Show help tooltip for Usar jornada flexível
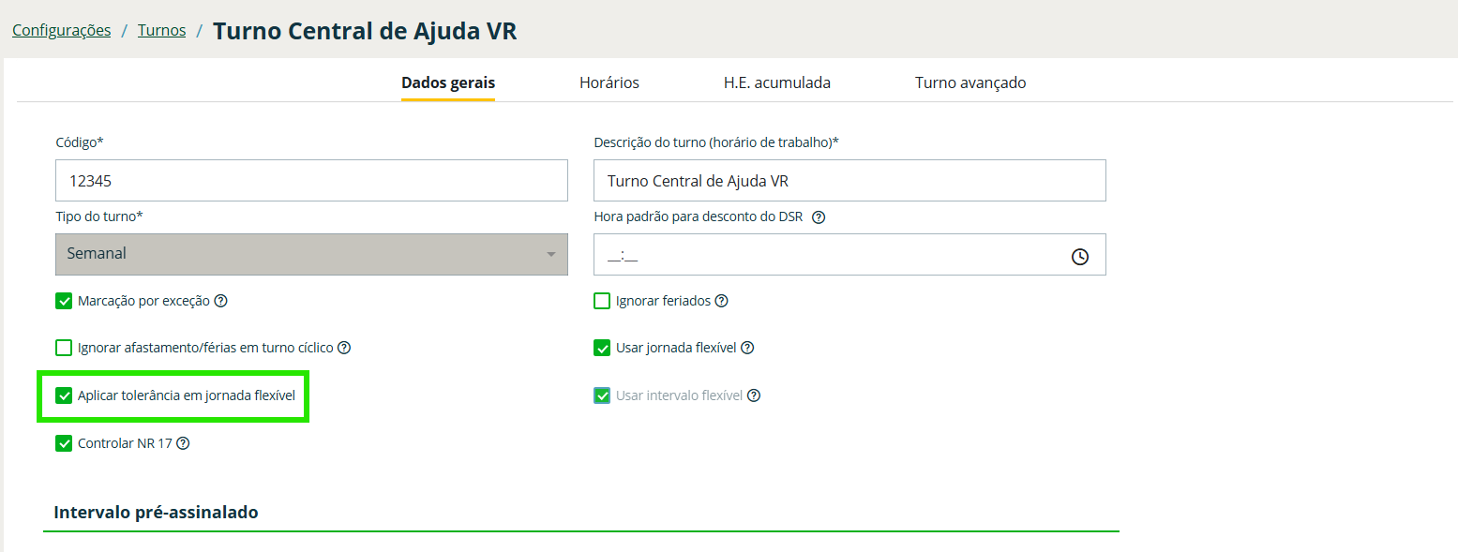1458x552 pixels. [x=747, y=348]
